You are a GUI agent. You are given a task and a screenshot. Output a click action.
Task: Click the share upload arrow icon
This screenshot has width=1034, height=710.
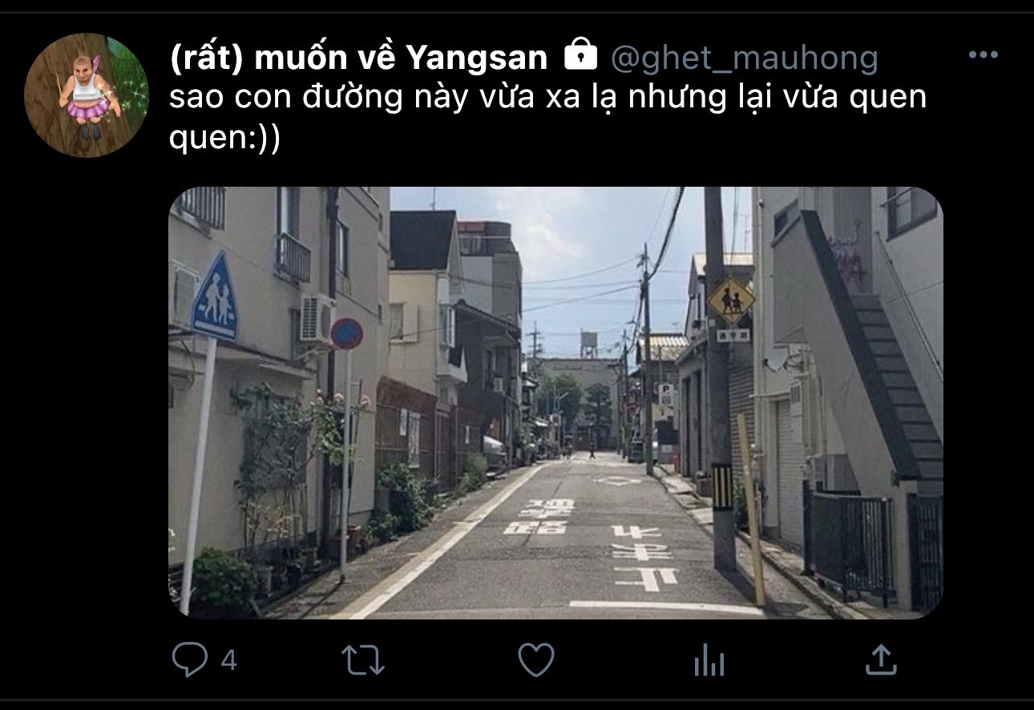point(881,660)
